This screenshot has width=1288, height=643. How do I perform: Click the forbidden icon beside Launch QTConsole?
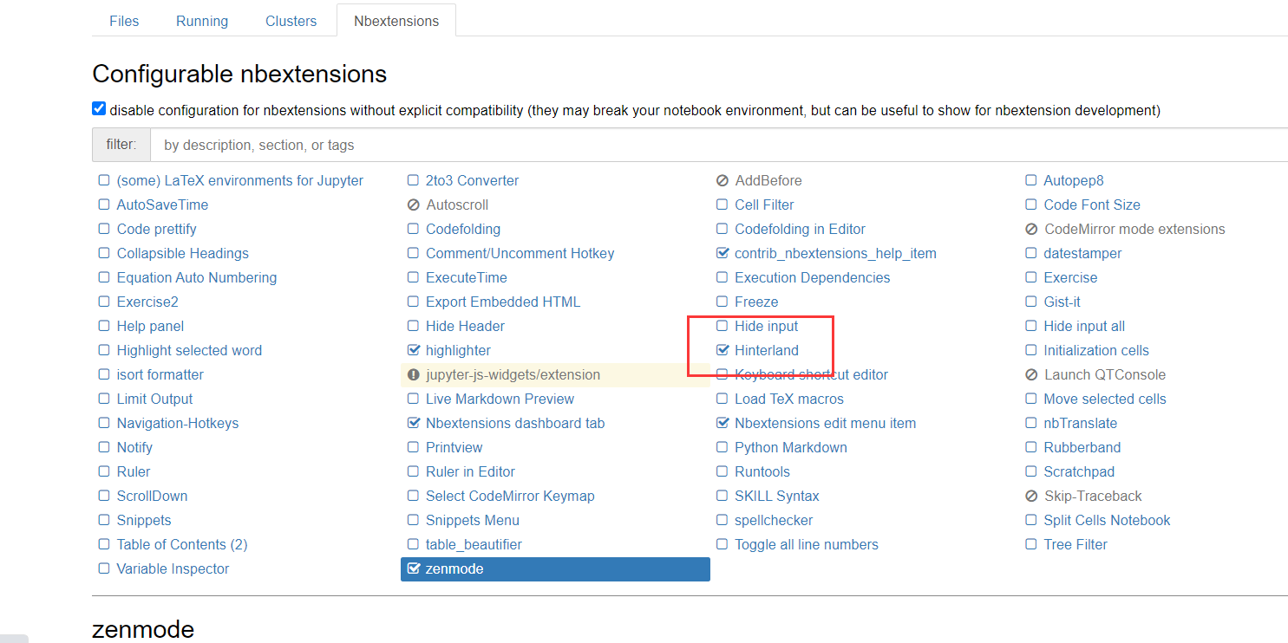tap(1031, 375)
